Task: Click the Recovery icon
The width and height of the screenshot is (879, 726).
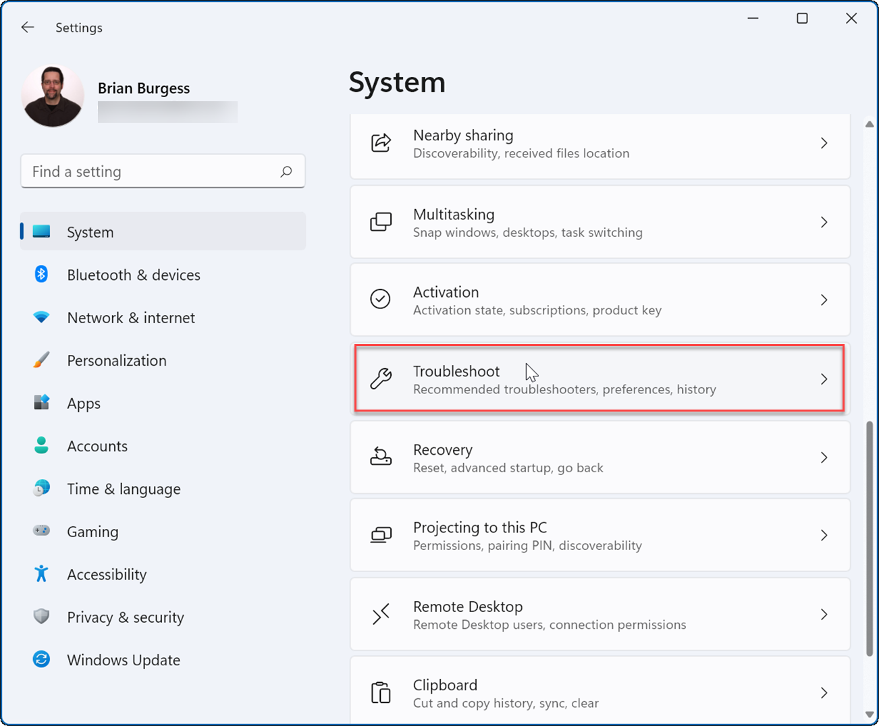Action: [x=381, y=457]
